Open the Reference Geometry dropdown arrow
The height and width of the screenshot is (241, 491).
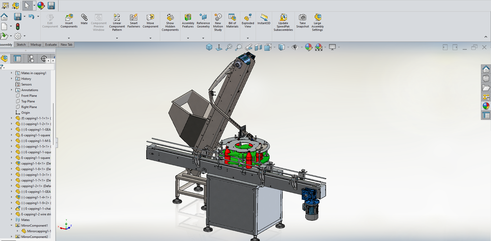[203, 38]
